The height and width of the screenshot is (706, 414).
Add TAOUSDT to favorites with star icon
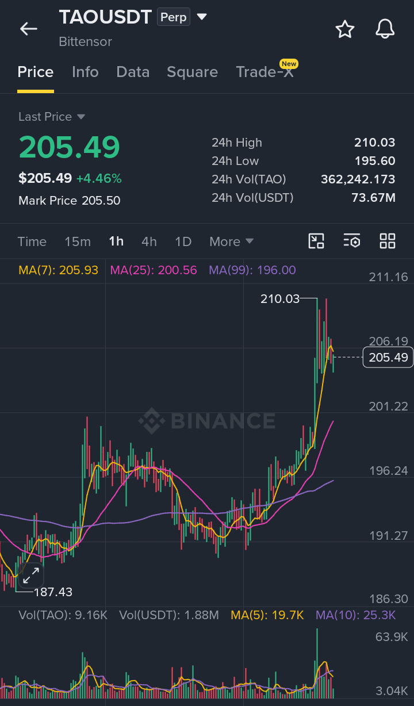345,29
